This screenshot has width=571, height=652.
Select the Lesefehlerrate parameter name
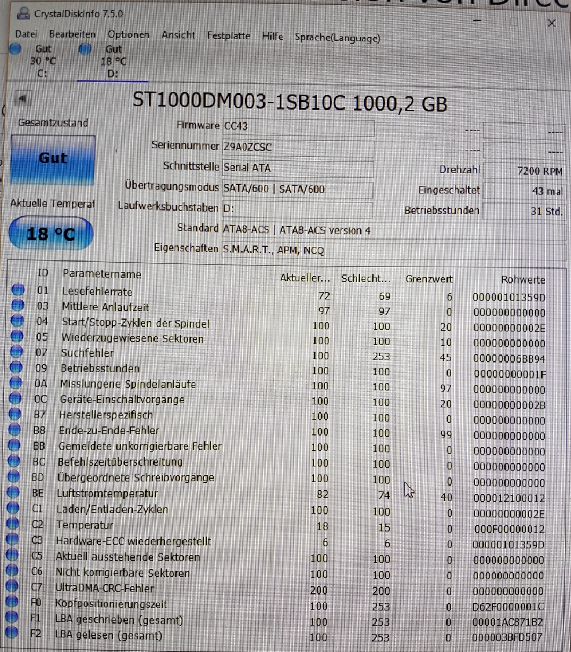[97, 292]
